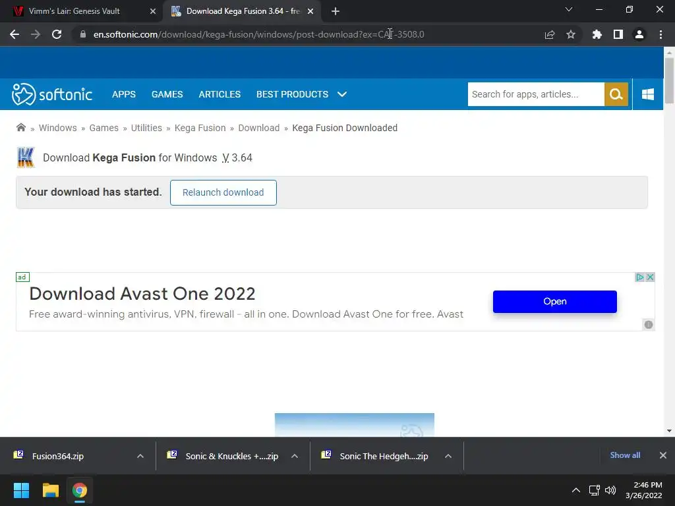
Task: View site information lock icon
Action: pyautogui.click(x=83, y=34)
